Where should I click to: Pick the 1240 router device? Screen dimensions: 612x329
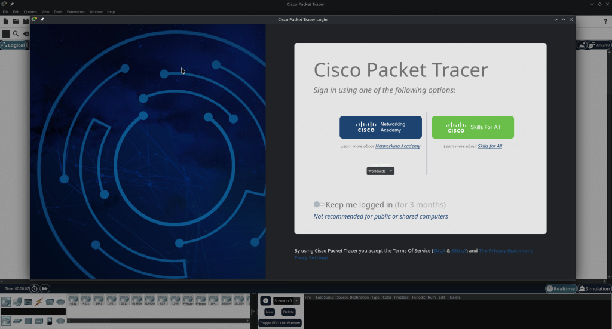tap(175, 300)
